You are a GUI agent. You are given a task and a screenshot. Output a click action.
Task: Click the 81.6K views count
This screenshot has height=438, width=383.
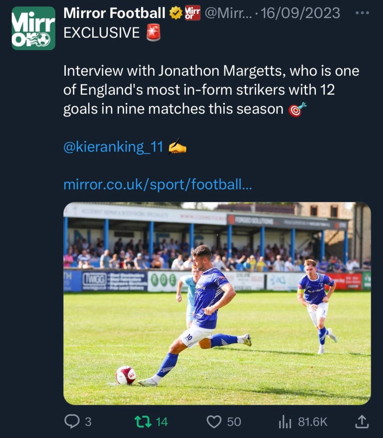point(312,422)
